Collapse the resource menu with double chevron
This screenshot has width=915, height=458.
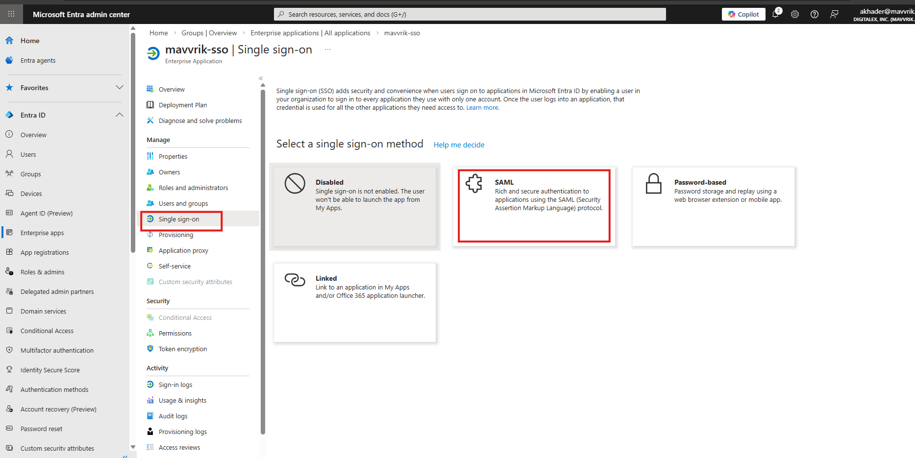click(x=261, y=78)
